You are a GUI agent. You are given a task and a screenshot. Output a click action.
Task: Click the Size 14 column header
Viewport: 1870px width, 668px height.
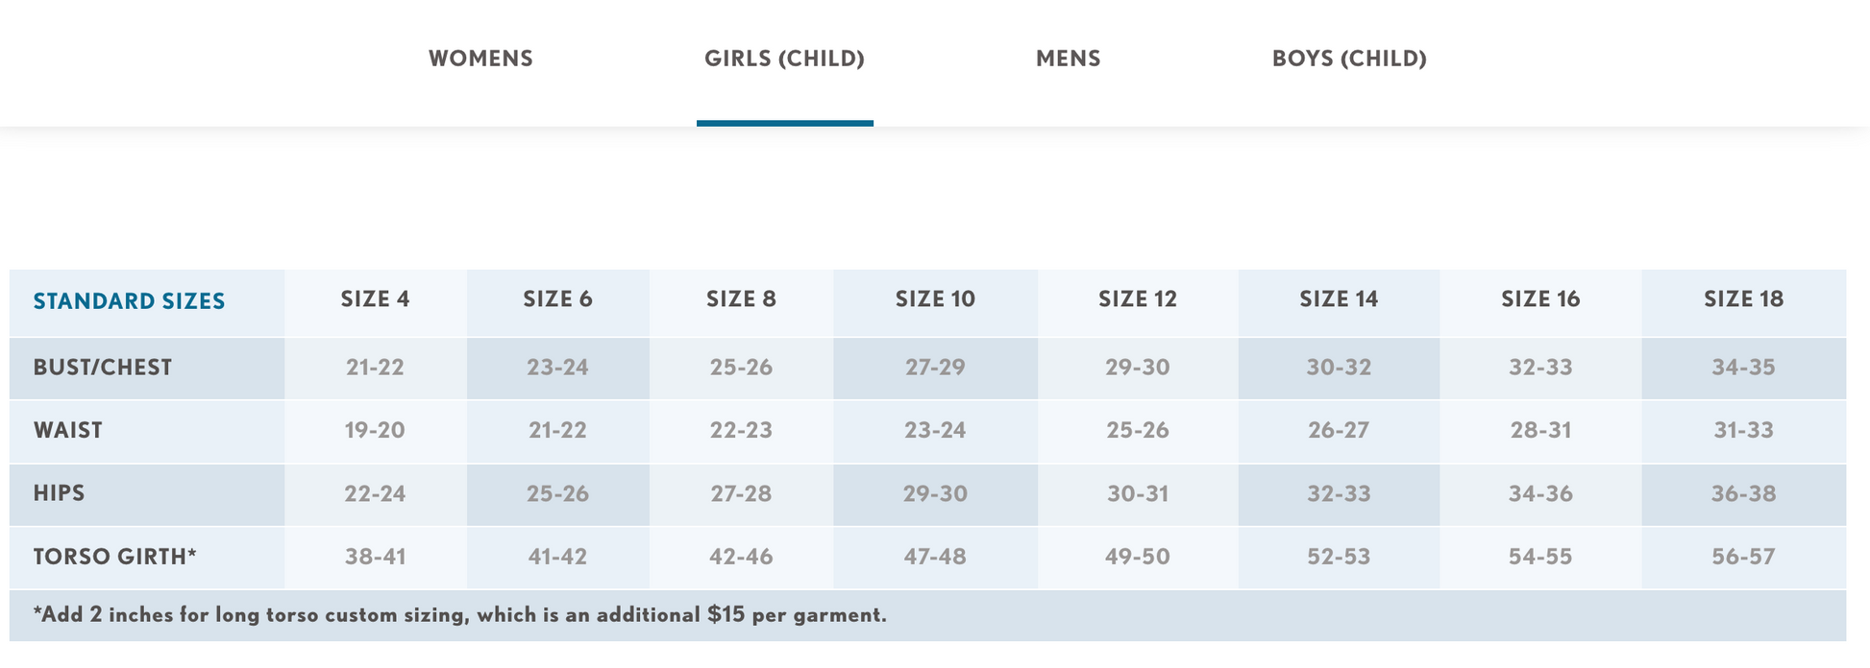point(1339,299)
